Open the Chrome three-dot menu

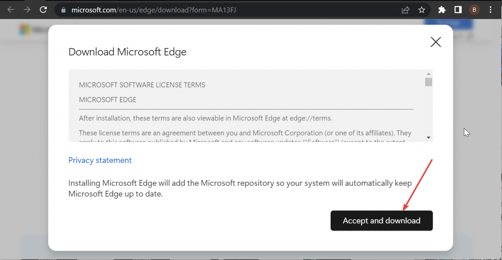[x=490, y=9]
